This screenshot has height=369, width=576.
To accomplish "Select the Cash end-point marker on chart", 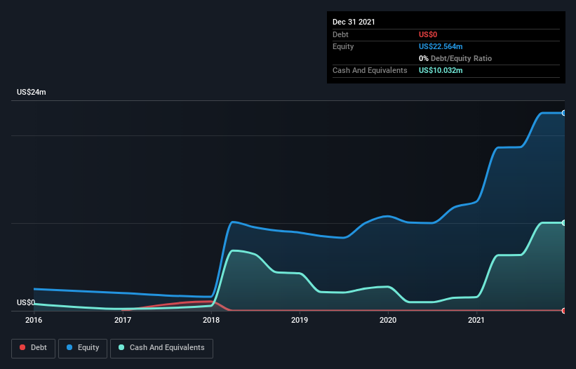I will tap(564, 223).
